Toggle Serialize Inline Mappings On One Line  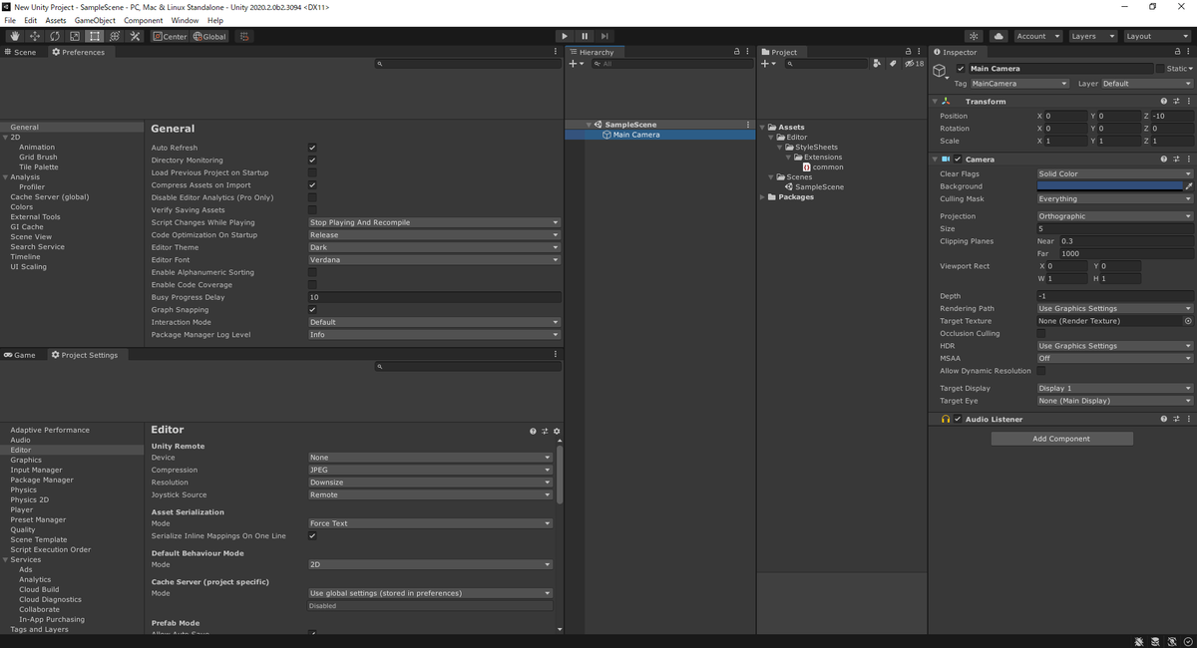[312, 535]
